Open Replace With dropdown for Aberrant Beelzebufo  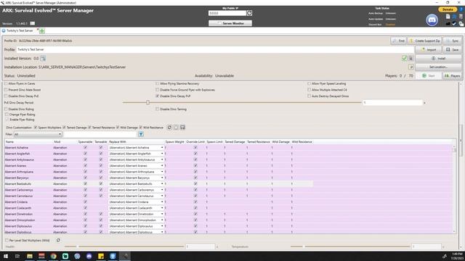[x=162, y=183]
